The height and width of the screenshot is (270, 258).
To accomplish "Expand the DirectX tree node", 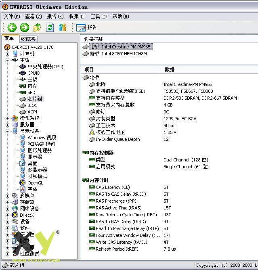I will (x=7, y=215).
